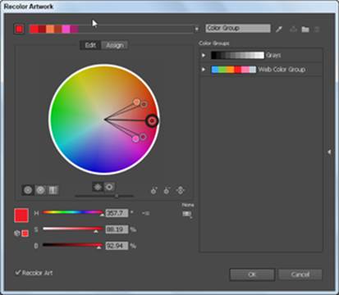
Task: Open the harmony rules dropdown arrow
Action: point(196,29)
